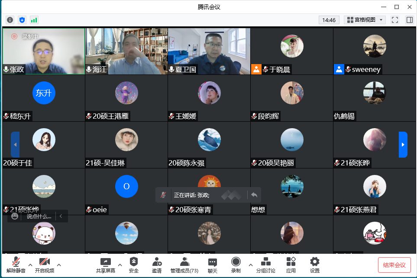The width and height of the screenshot is (417, 278).
Task: Open the meeting info icon
Action: (10, 20)
